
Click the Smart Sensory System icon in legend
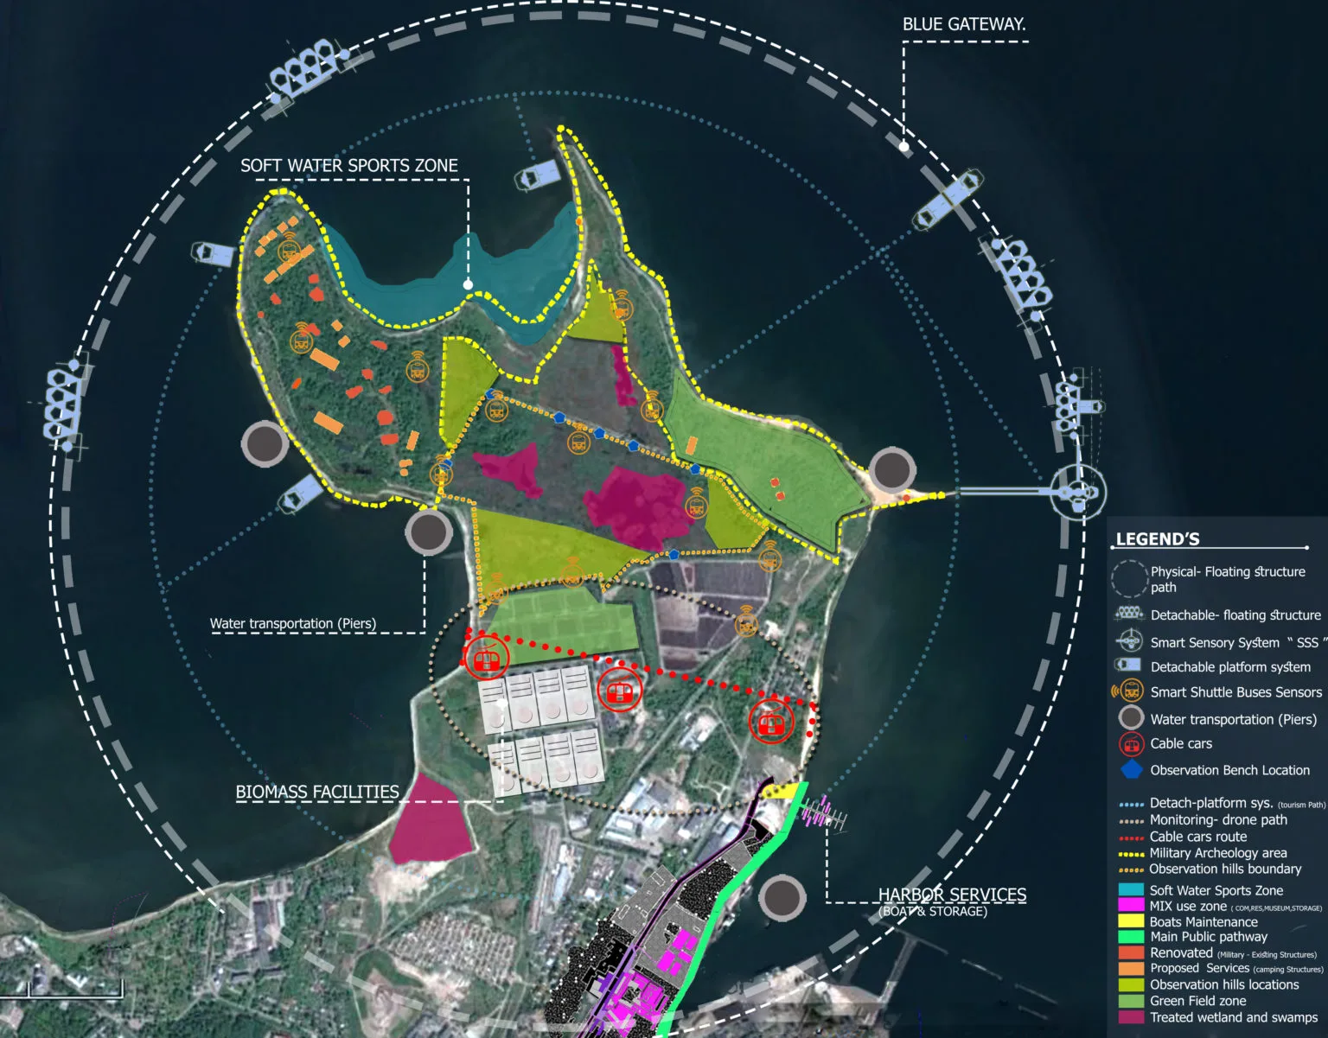[1129, 642]
